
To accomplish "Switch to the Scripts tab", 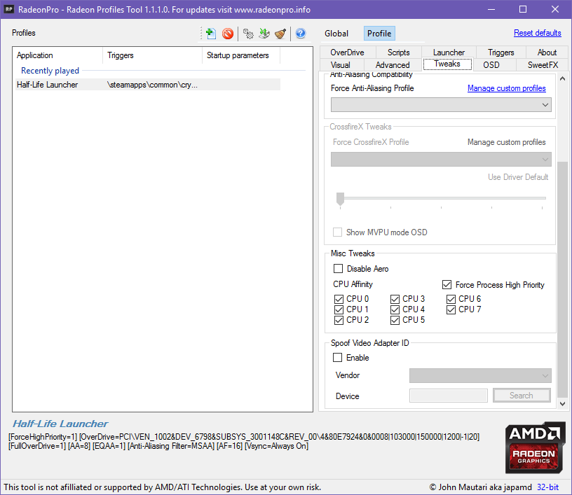I will pyautogui.click(x=398, y=53).
